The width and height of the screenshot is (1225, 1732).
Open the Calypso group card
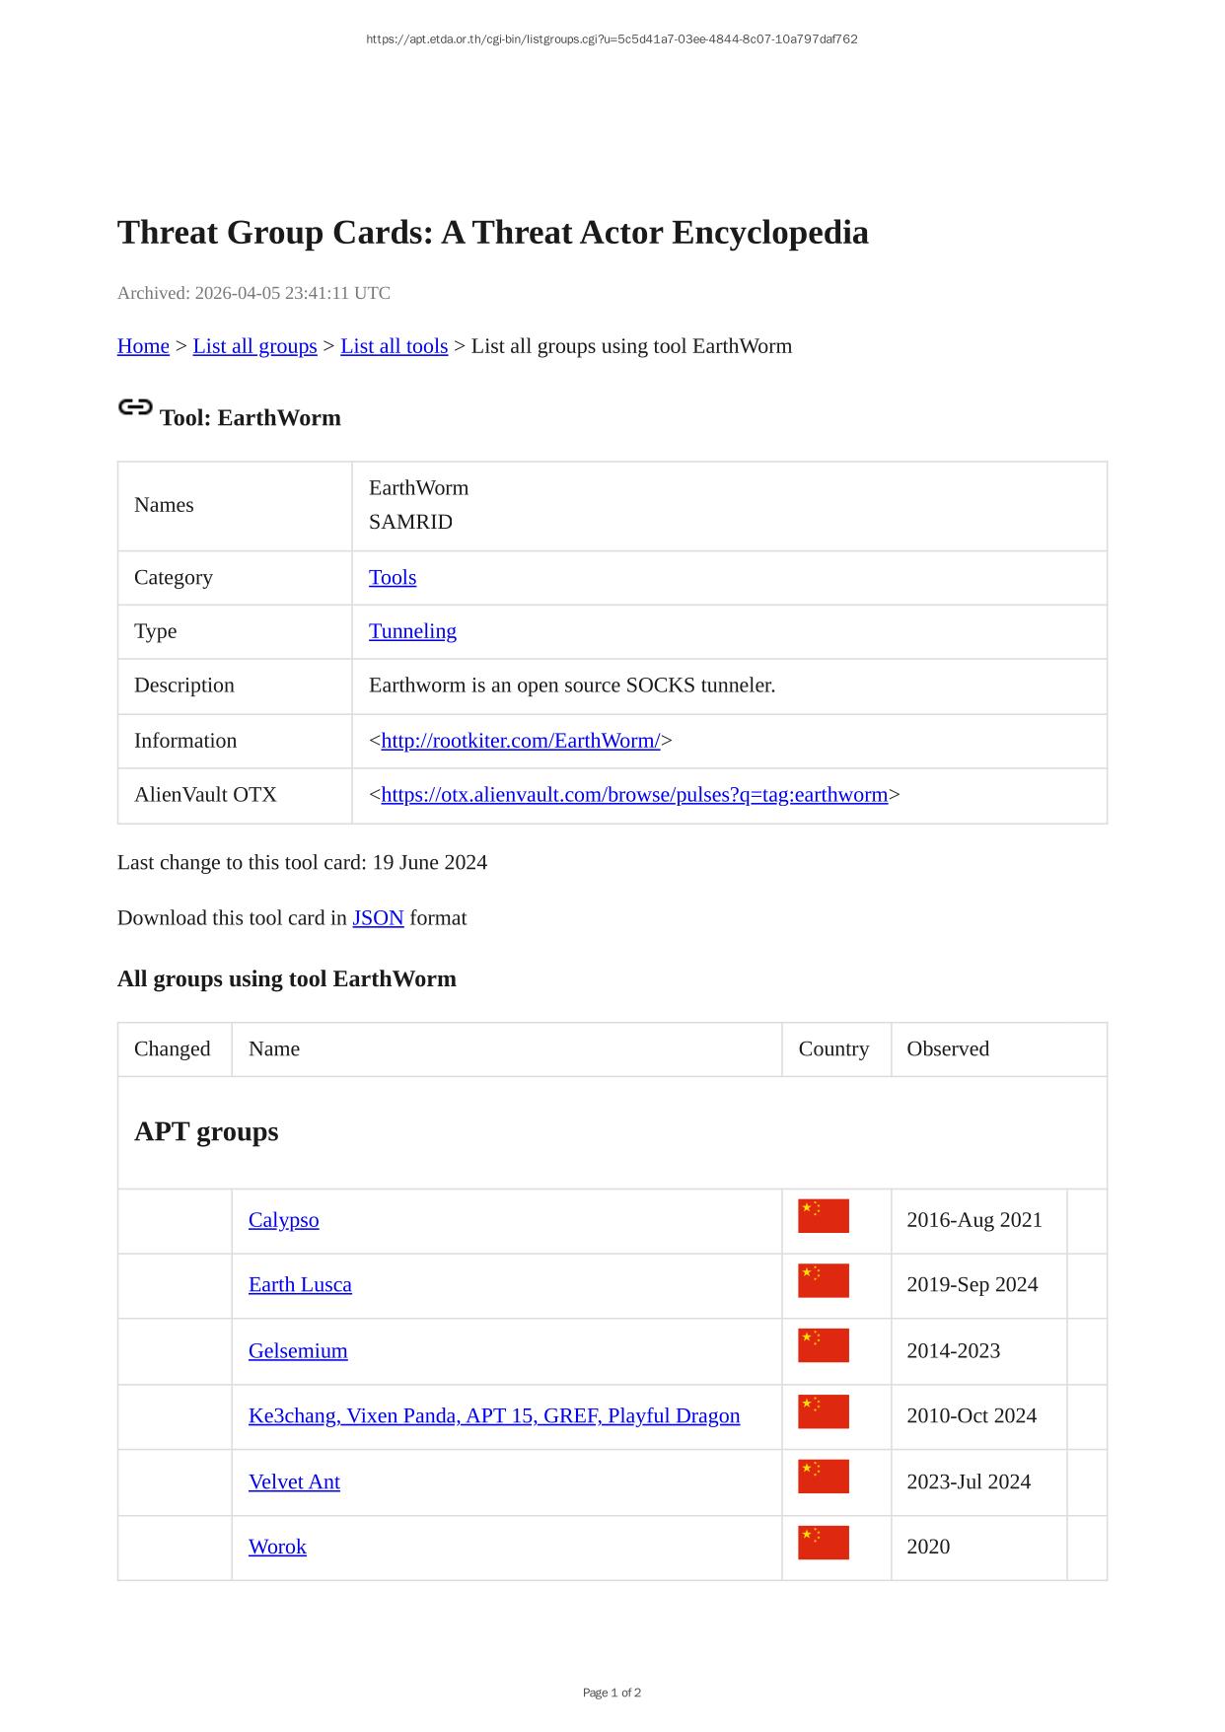[283, 1220]
